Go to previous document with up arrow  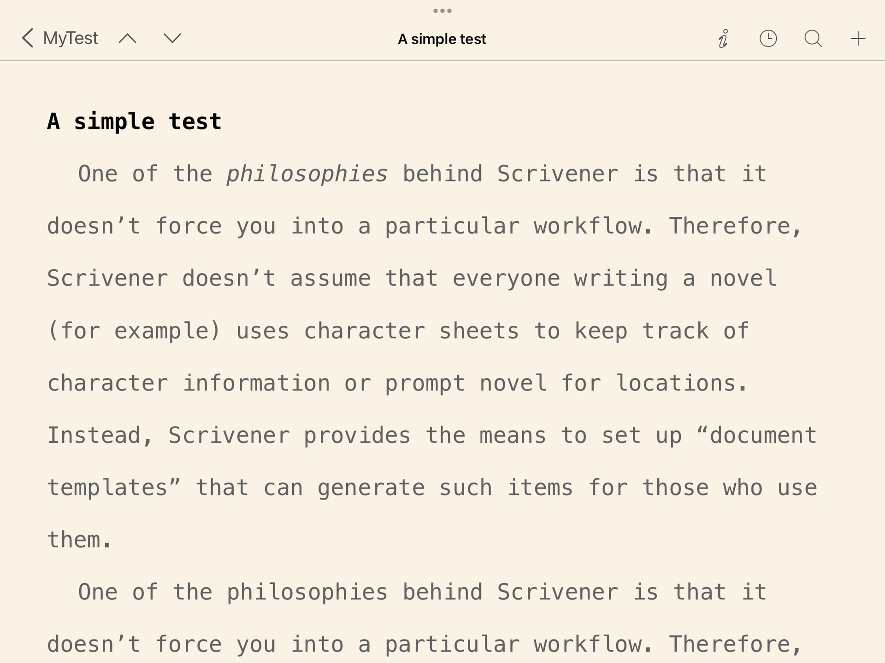127,38
